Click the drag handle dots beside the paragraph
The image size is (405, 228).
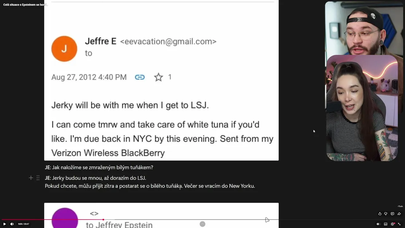(38, 178)
